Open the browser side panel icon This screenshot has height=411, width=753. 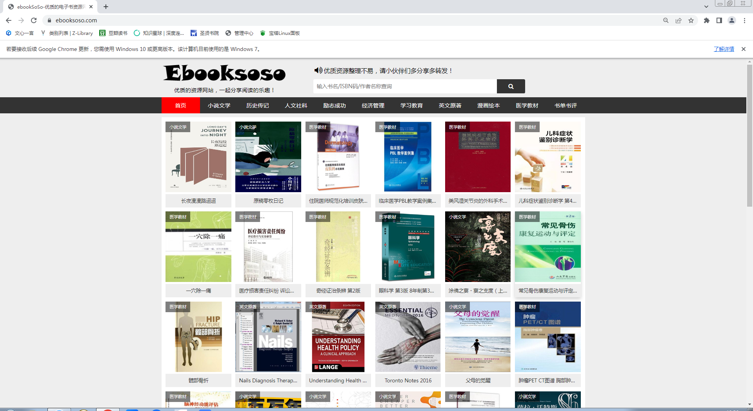(x=719, y=20)
